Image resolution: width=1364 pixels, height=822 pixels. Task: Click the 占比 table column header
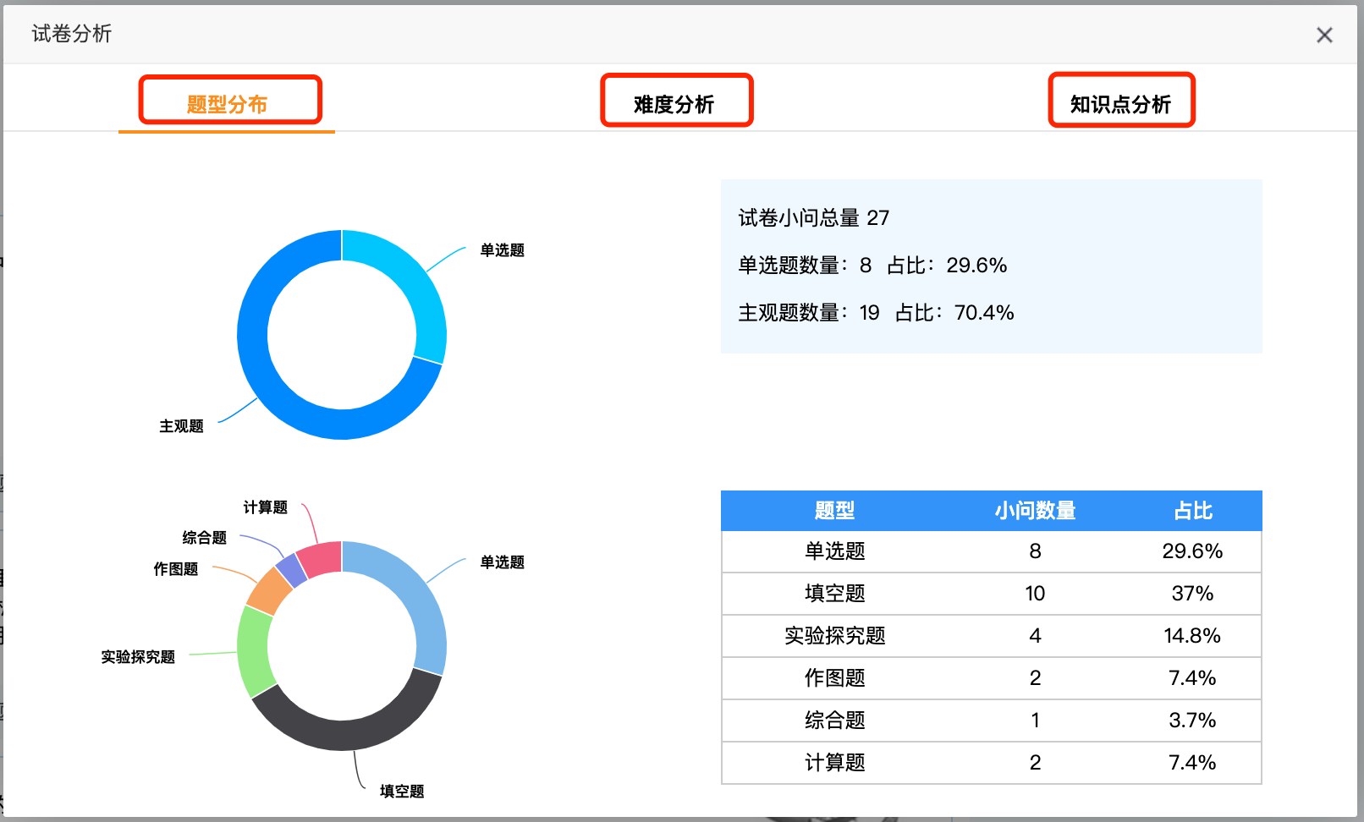[x=1192, y=511]
